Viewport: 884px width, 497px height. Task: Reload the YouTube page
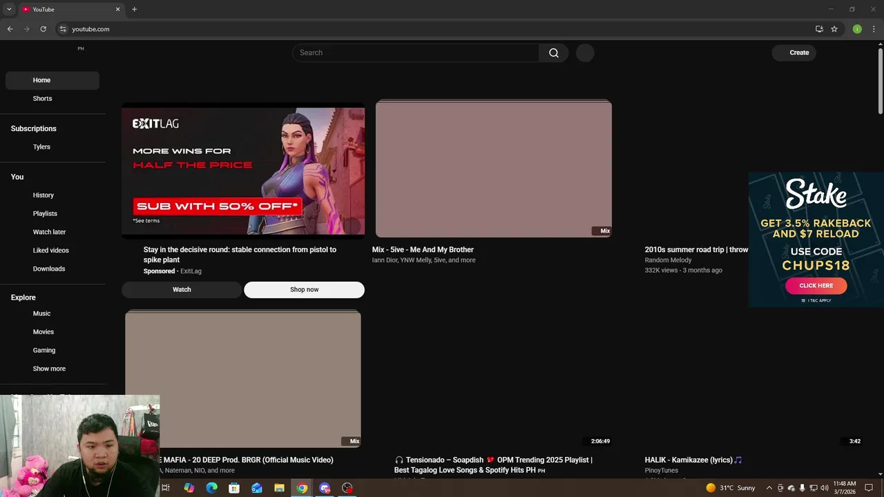tap(43, 29)
